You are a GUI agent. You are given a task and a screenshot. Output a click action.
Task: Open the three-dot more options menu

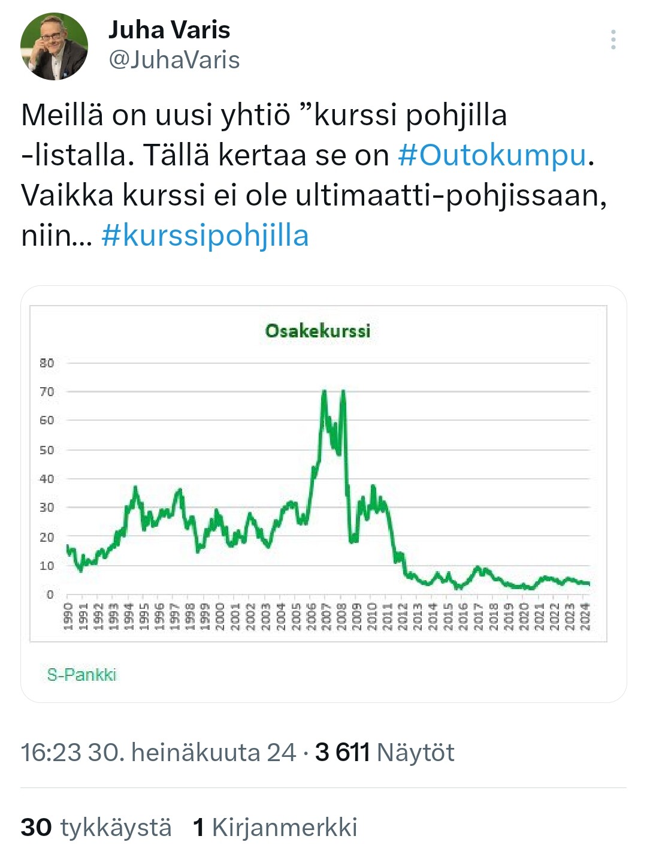click(x=613, y=40)
